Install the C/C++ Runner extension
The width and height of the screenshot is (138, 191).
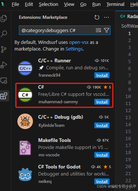102,76
